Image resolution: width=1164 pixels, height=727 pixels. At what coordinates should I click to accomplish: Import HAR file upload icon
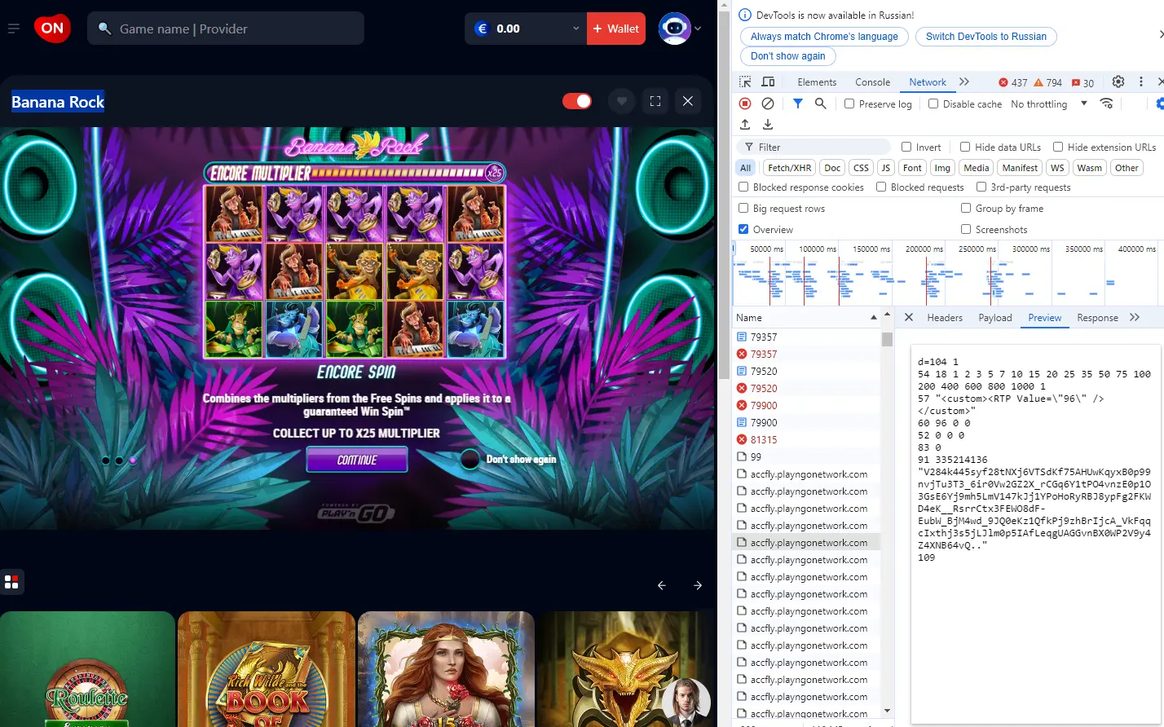pos(745,125)
